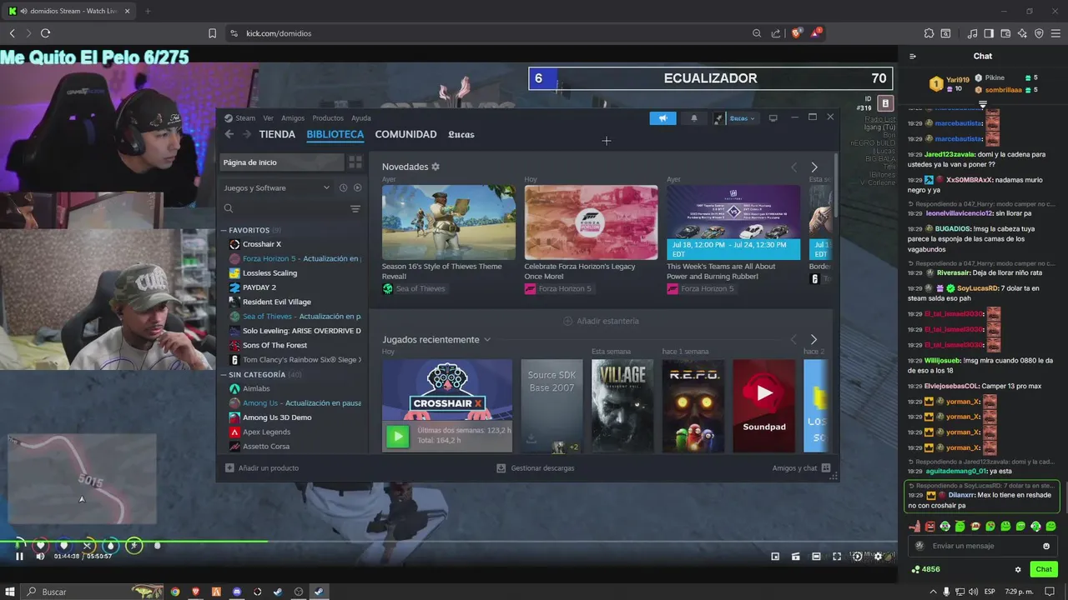Viewport: 1068px width, 600px height.
Task: Open mini player mode in the video player
Action: [775, 556]
